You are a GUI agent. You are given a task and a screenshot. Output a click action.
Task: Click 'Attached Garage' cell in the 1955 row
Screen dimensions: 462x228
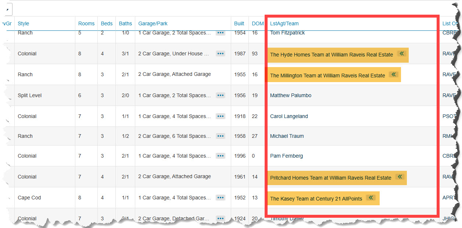click(x=175, y=74)
